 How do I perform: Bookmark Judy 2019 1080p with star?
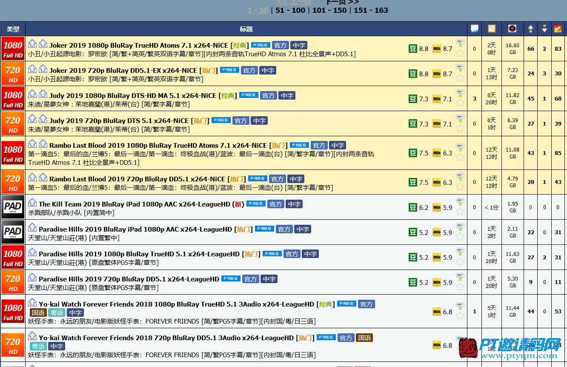pos(460,103)
